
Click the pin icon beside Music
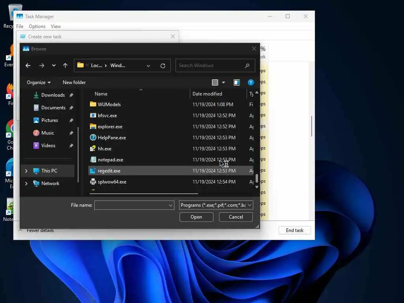coord(71,133)
